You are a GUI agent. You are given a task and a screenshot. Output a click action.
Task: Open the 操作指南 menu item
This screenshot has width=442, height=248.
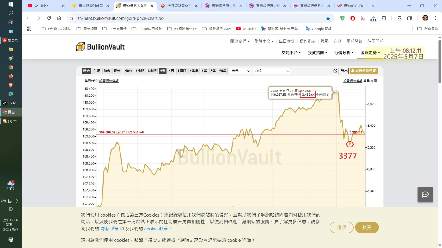[x=308, y=41]
